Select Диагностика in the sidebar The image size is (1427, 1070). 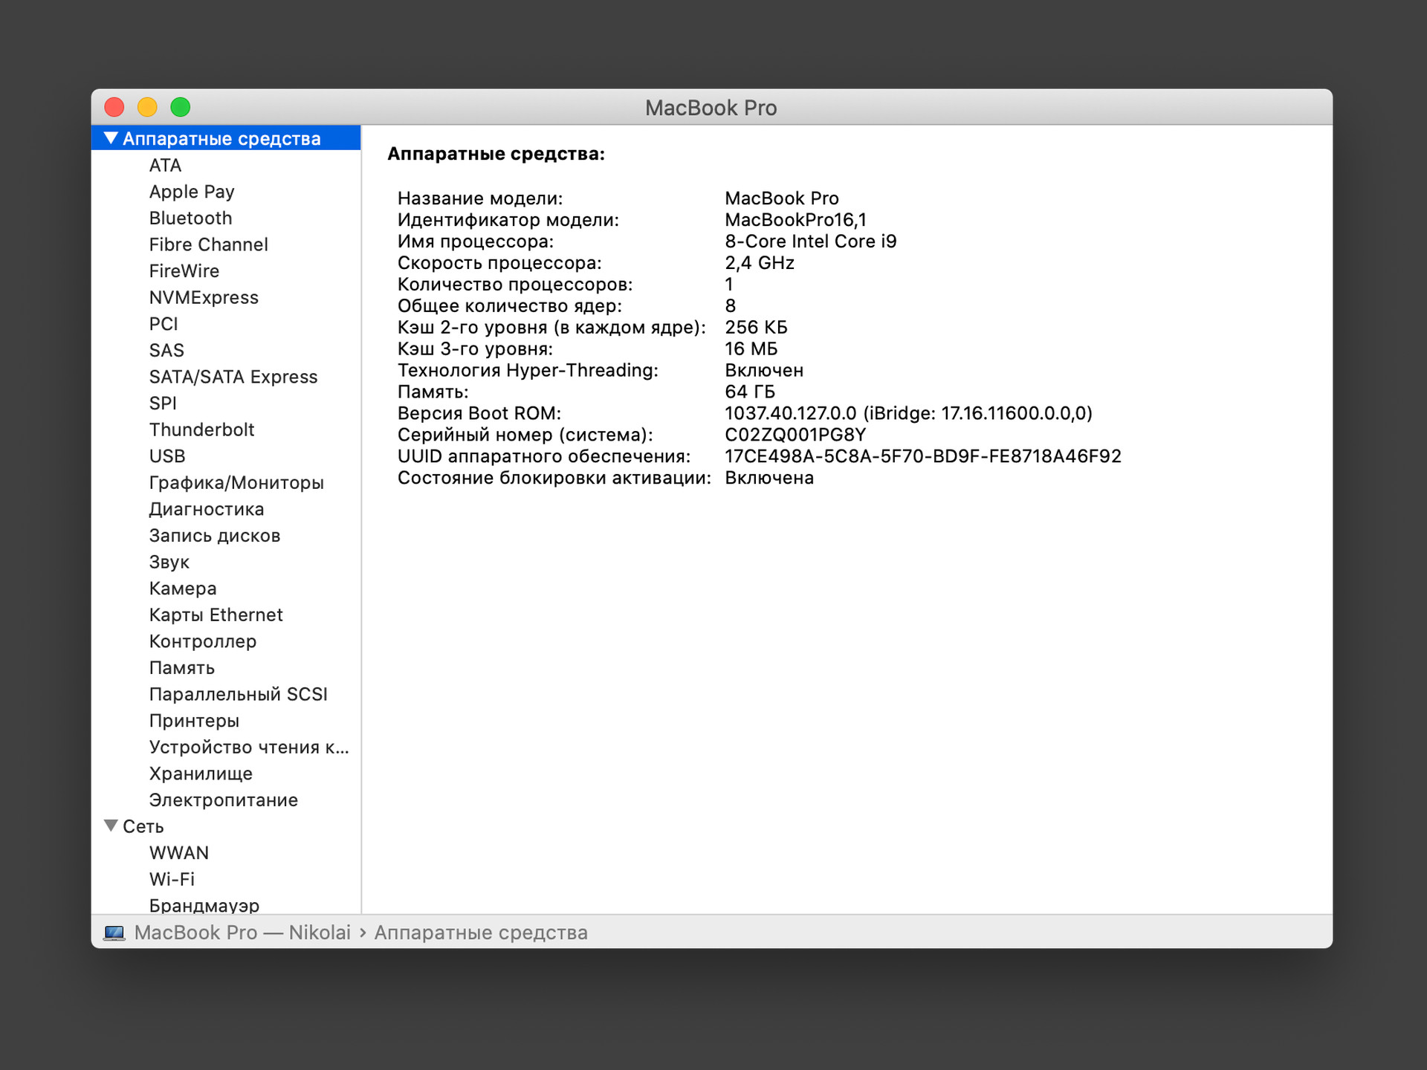coord(207,509)
